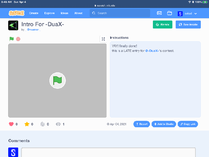
Task: Check the battery status indicator
Action: tap(205, 2)
